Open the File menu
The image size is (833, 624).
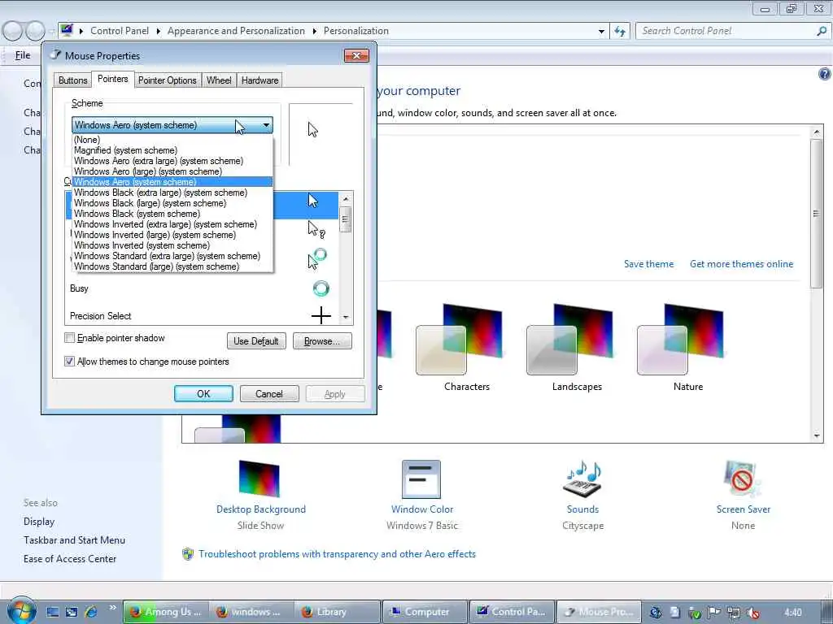(x=23, y=55)
